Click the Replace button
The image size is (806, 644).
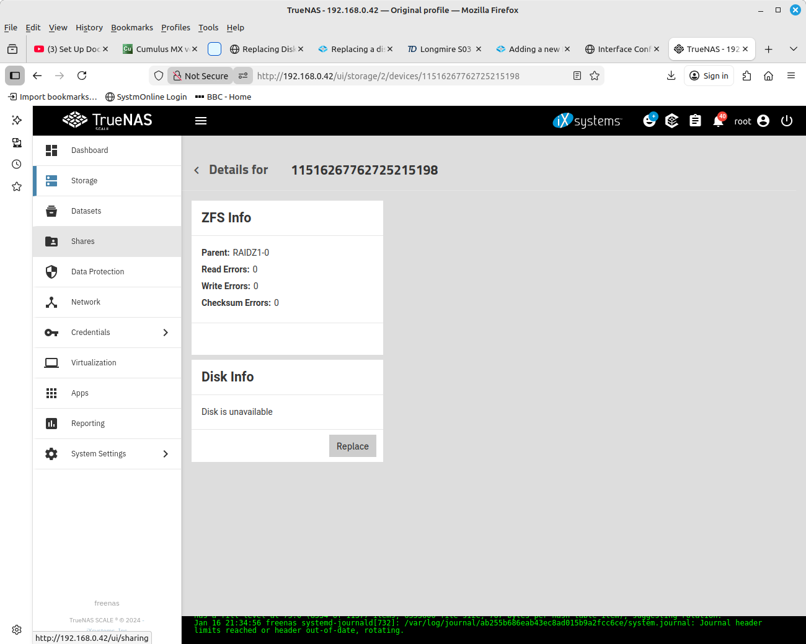[x=352, y=446]
